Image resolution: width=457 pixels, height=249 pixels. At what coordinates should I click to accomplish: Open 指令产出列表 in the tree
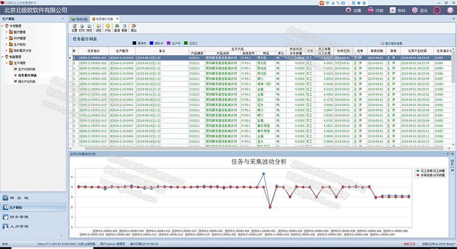click(x=26, y=81)
